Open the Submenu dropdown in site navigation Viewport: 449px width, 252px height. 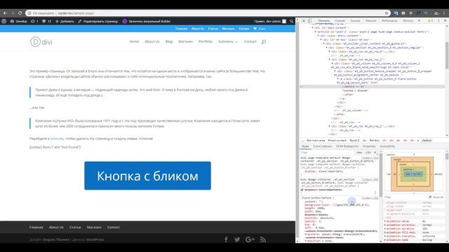click(228, 41)
